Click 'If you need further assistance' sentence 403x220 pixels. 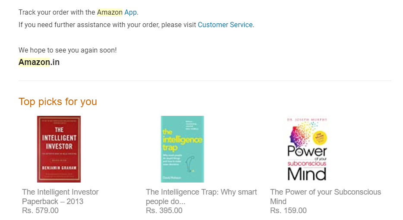(x=107, y=25)
